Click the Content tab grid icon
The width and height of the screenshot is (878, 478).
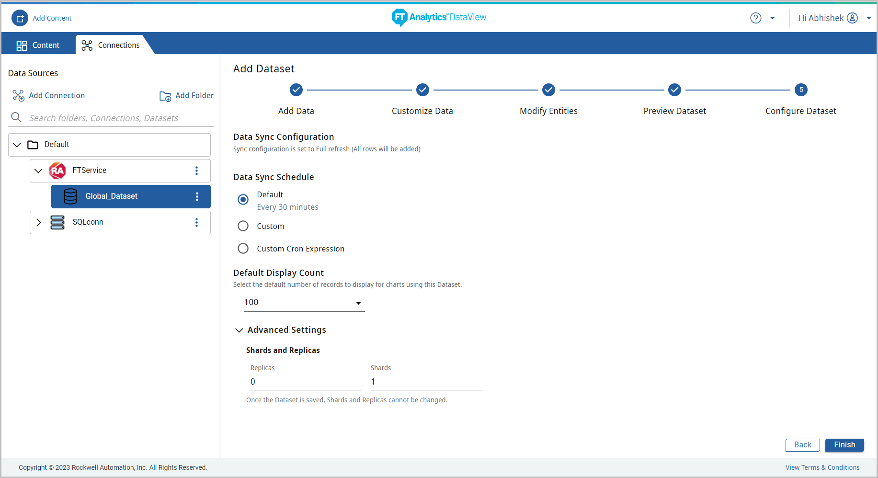click(x=22, y=46)
